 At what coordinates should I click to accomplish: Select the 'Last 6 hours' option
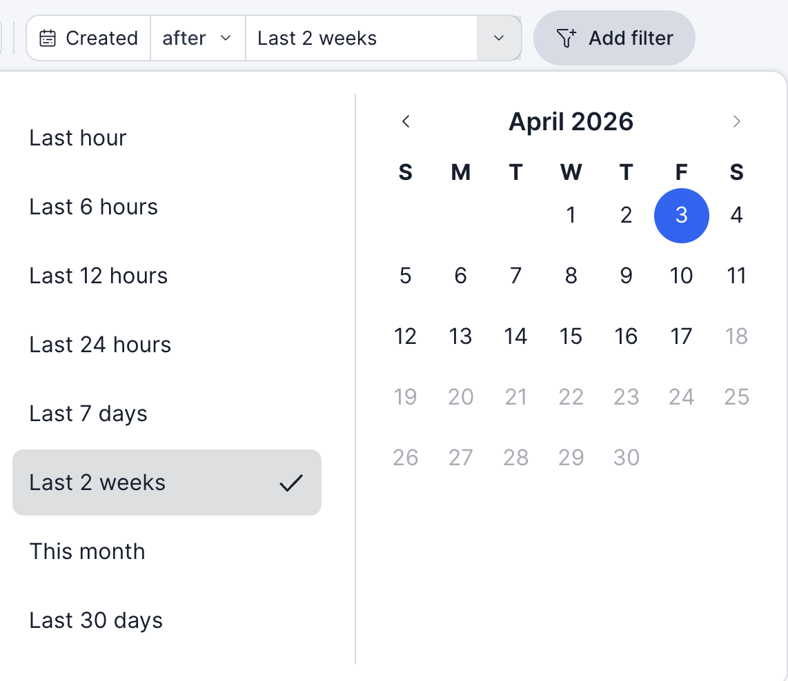click(x=167, y=207)
